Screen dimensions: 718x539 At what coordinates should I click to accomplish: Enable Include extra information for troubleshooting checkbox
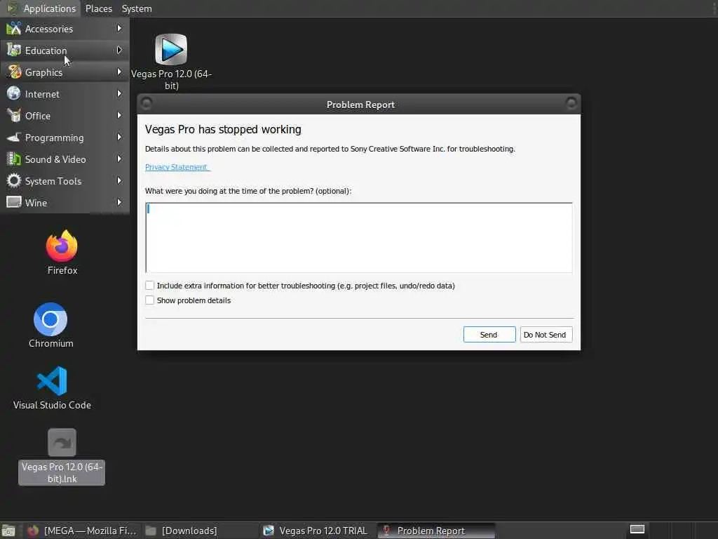(149, 285)
